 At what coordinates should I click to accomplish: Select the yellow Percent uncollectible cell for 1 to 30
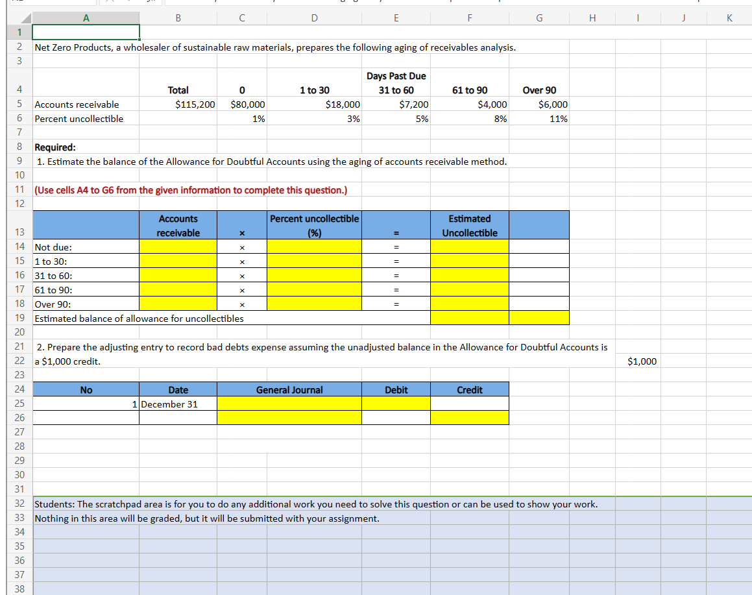pos(314,261)
